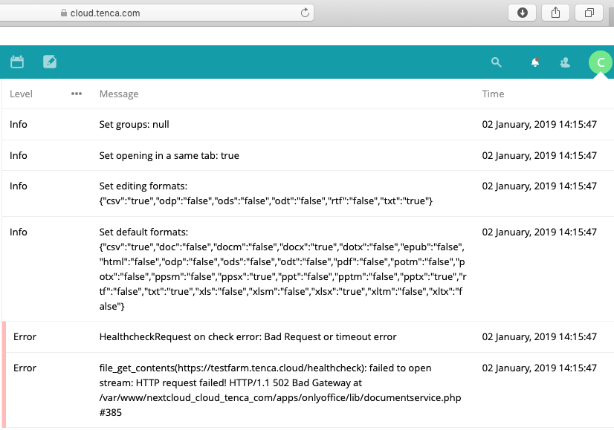Click the search magnifier icon
This screenshot has height=430, width=614.
[496, 62]
